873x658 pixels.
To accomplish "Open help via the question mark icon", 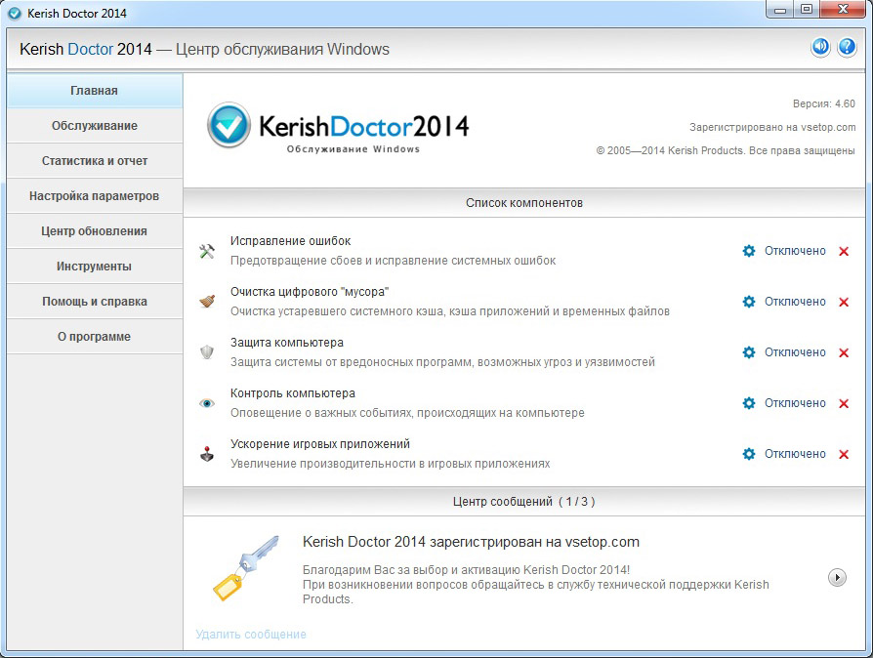I will [847, 47].
